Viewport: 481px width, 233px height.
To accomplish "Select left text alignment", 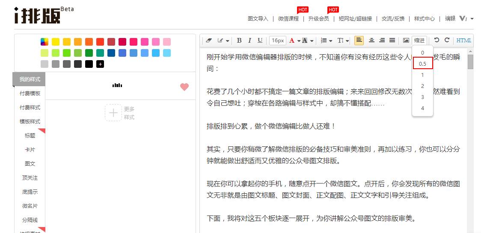I will (359, 41).
